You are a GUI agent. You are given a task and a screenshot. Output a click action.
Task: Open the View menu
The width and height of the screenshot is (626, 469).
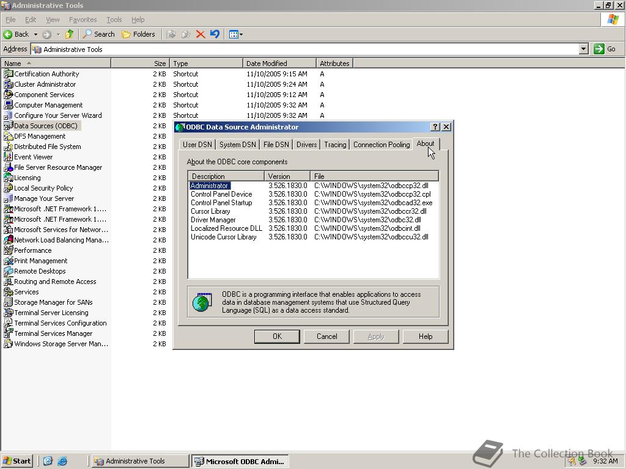pyautogui.click(x=53, y=20)
